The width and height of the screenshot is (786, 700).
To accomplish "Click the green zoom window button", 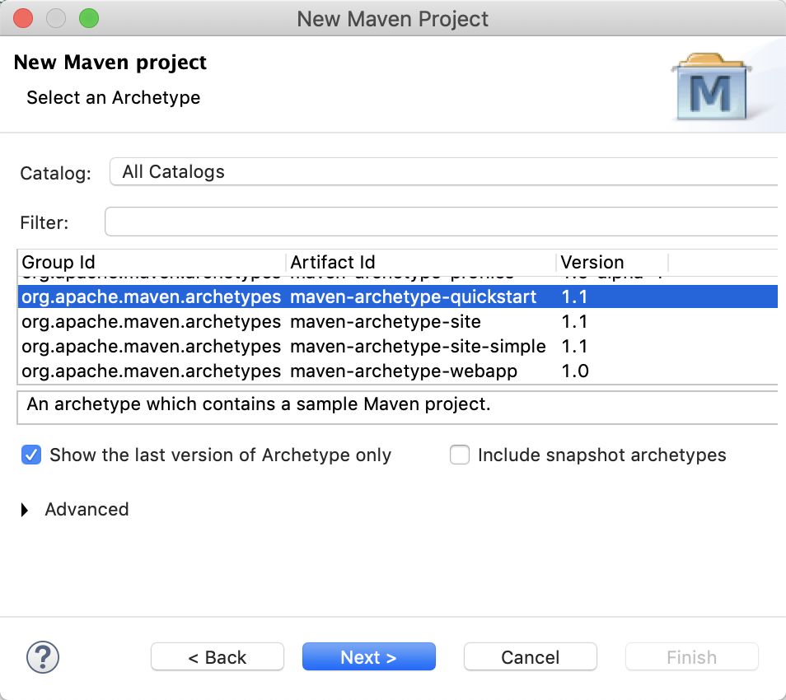I will click(89, 19).
